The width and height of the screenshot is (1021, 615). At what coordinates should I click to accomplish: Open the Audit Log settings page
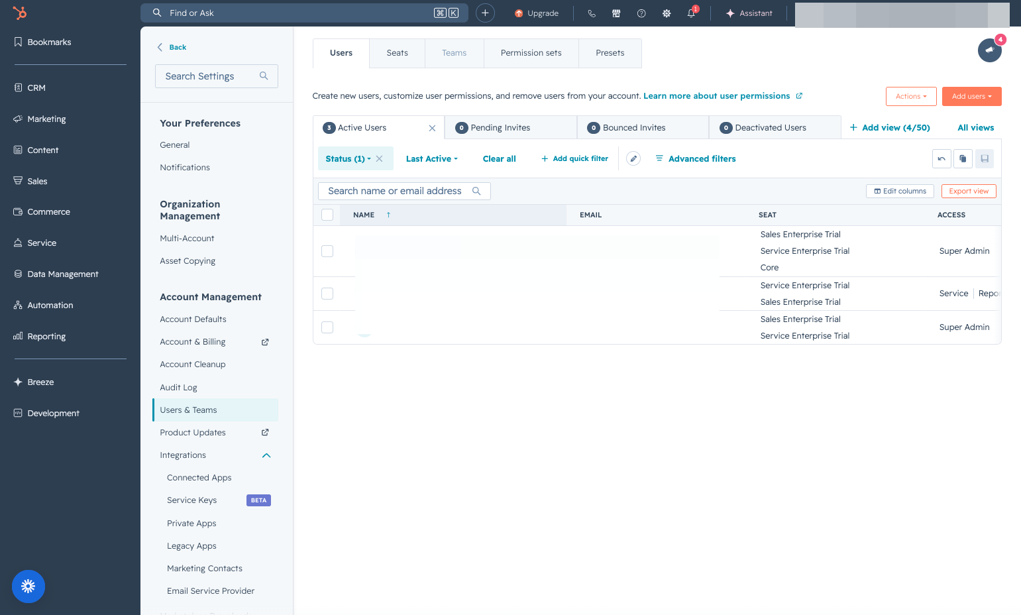click(179, 388)
